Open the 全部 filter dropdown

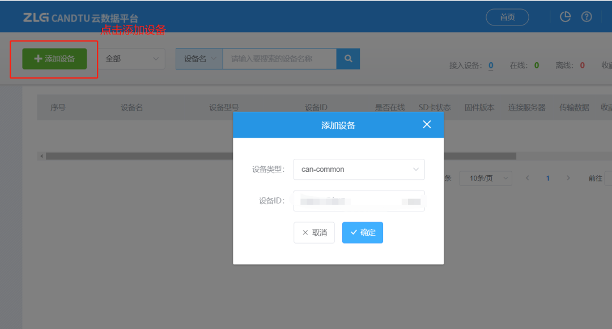pyautogui.click(x=132, y=58)
